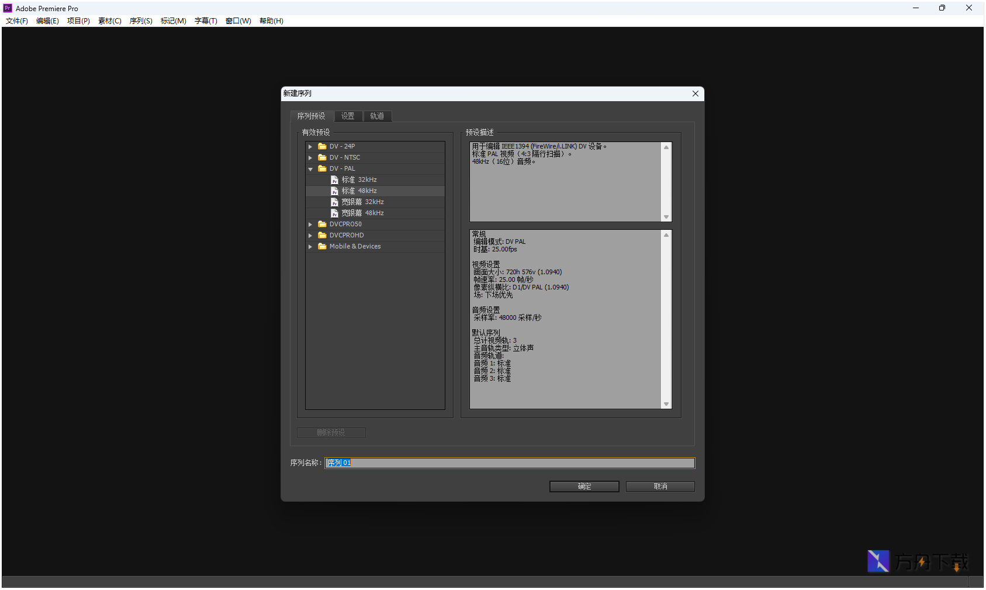Screen dimensions: 986x590
Task: Select the 宽银幕 48kHz preset label
Action: click(x=363, y=213)
